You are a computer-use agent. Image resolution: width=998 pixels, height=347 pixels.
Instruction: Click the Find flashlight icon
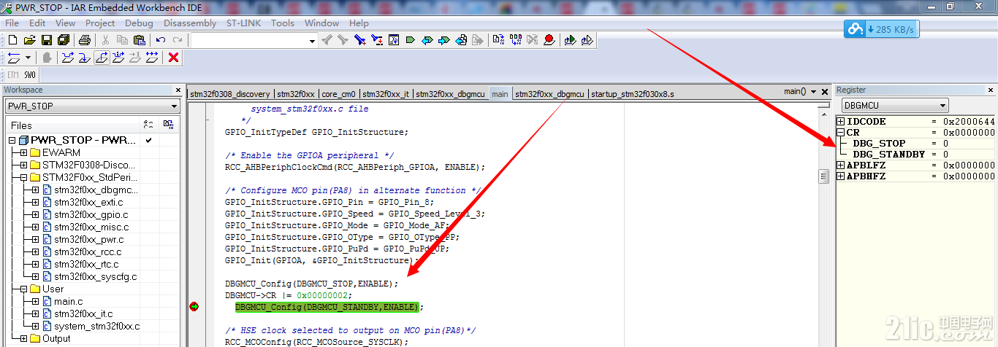point(360,40)
